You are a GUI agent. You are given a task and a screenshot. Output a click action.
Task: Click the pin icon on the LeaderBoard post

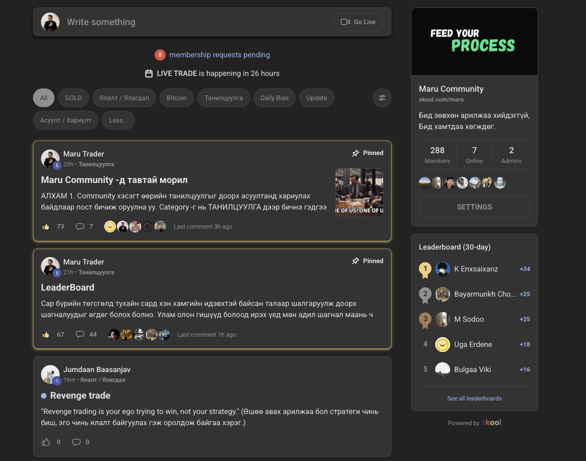[x=356, y=261]
